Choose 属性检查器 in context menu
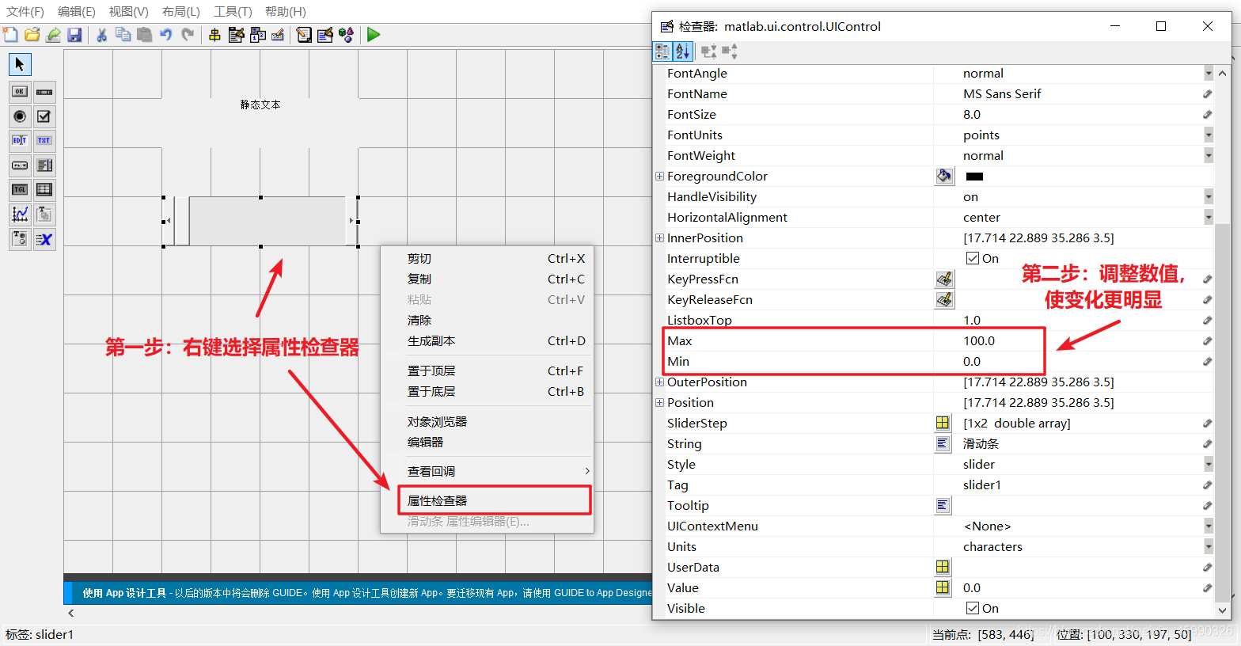 click(x=495, y=500)
